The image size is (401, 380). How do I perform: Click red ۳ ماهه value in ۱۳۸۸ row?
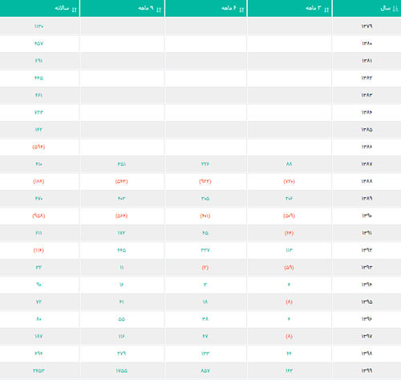pyautogui.click(x=289, y=181)
